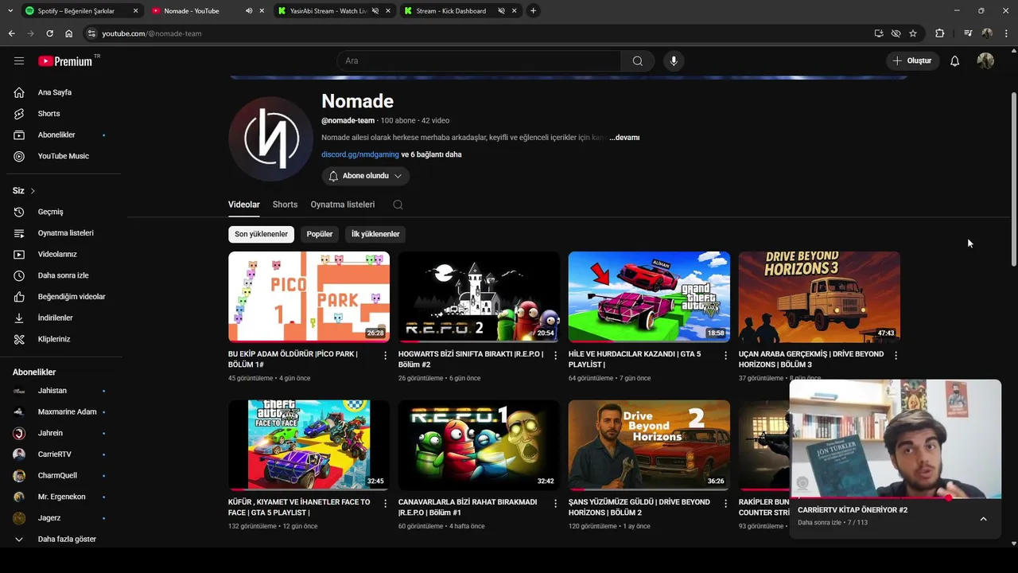Select İlk yüklenenler filter chip
This screenshot has height=573, width=1018.
coord(375,234)
